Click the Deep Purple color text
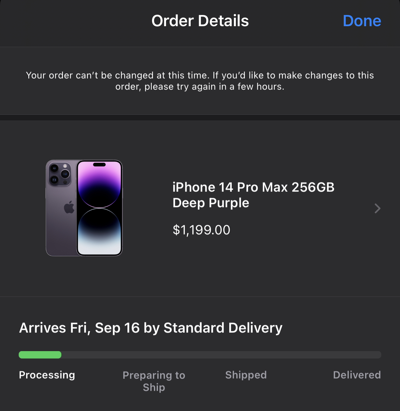Viewport: 400px width, 411px height. (211, 203)
